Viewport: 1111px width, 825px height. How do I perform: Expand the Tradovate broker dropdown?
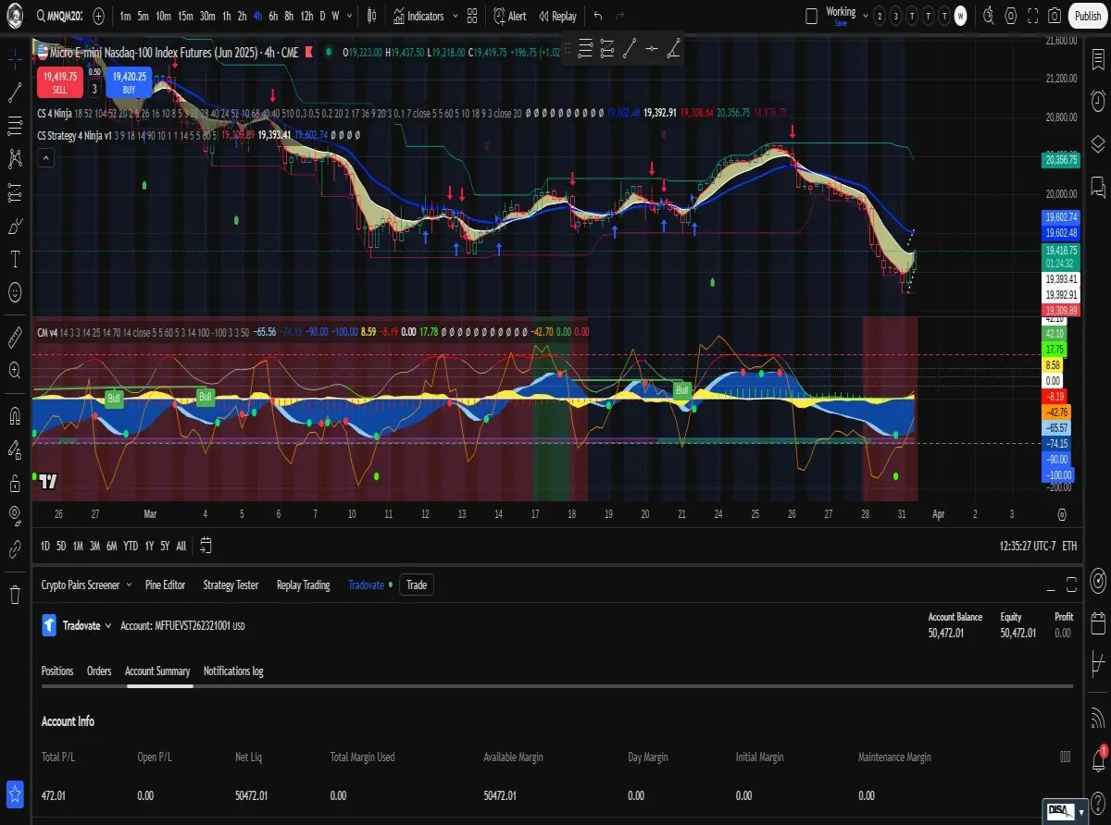click(108, 625)
